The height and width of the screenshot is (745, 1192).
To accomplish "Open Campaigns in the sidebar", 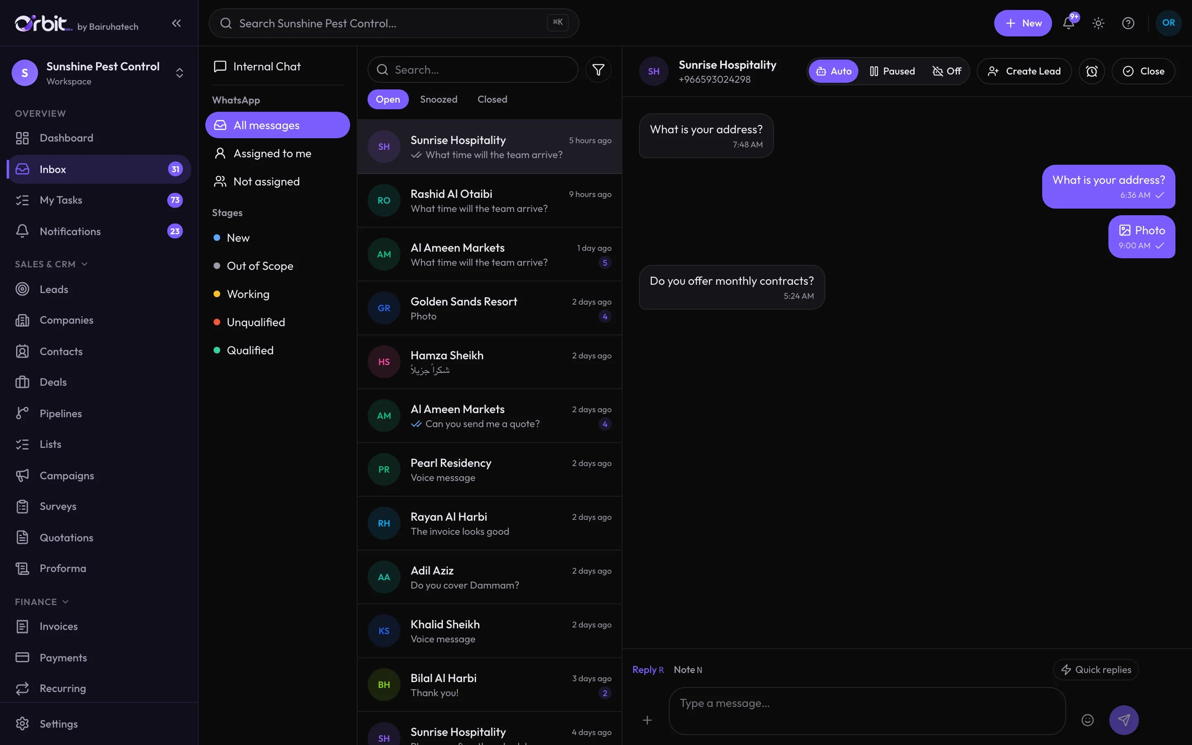I will point(99,476).
